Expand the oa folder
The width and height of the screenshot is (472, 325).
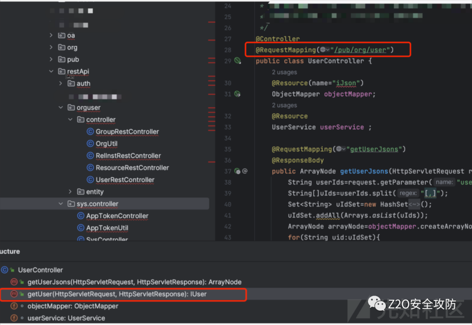click(x=51, y=35)
